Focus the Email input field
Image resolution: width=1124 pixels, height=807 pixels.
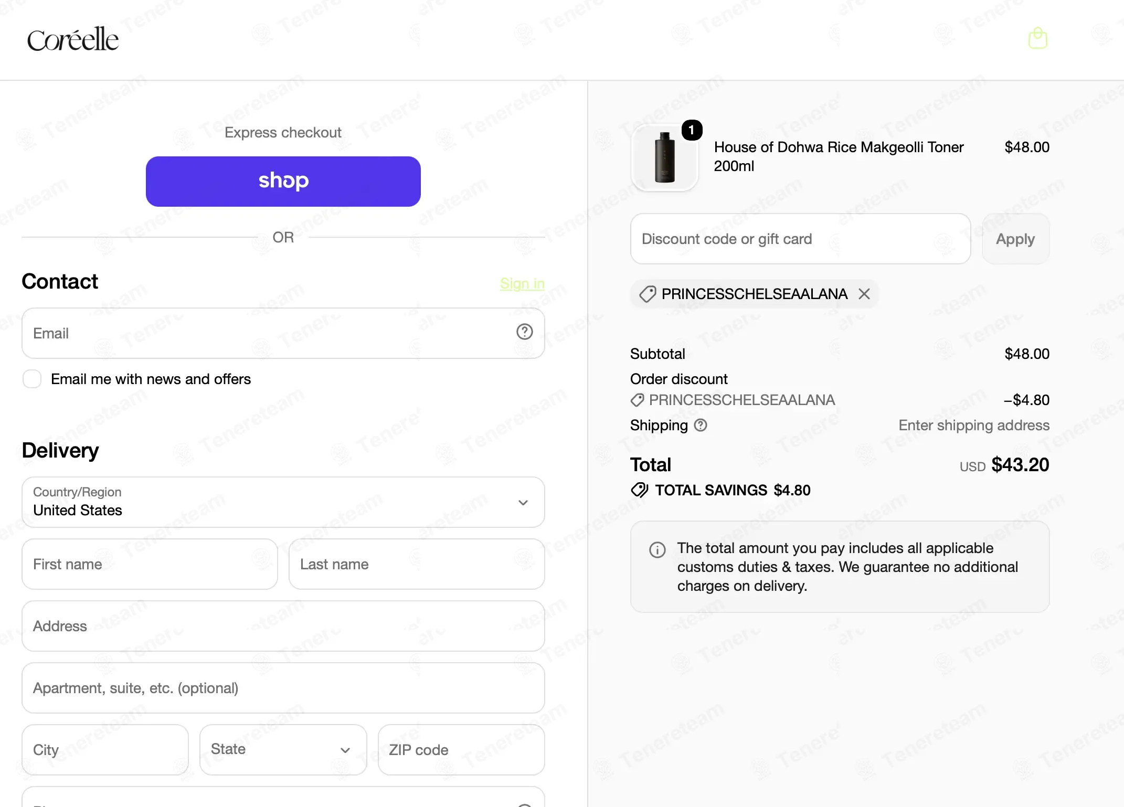pos(283,333)
